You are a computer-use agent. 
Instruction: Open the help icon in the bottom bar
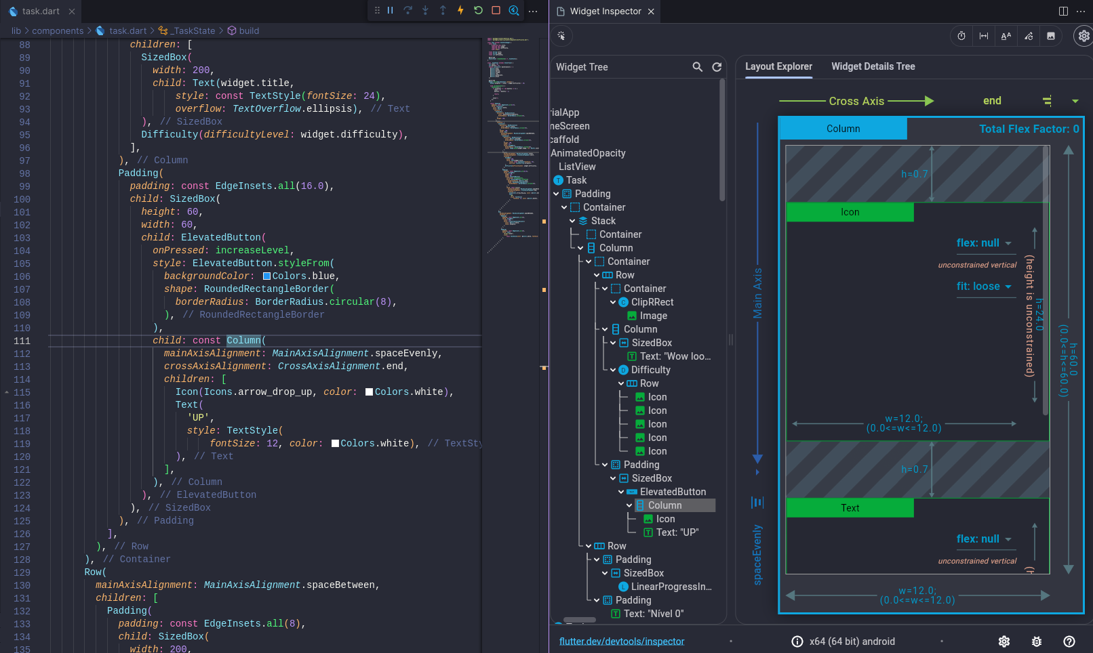click(1069, 641)
